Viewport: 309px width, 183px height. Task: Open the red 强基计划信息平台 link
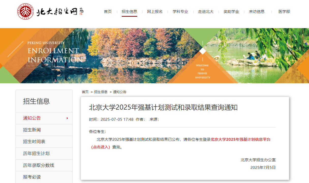240,139
